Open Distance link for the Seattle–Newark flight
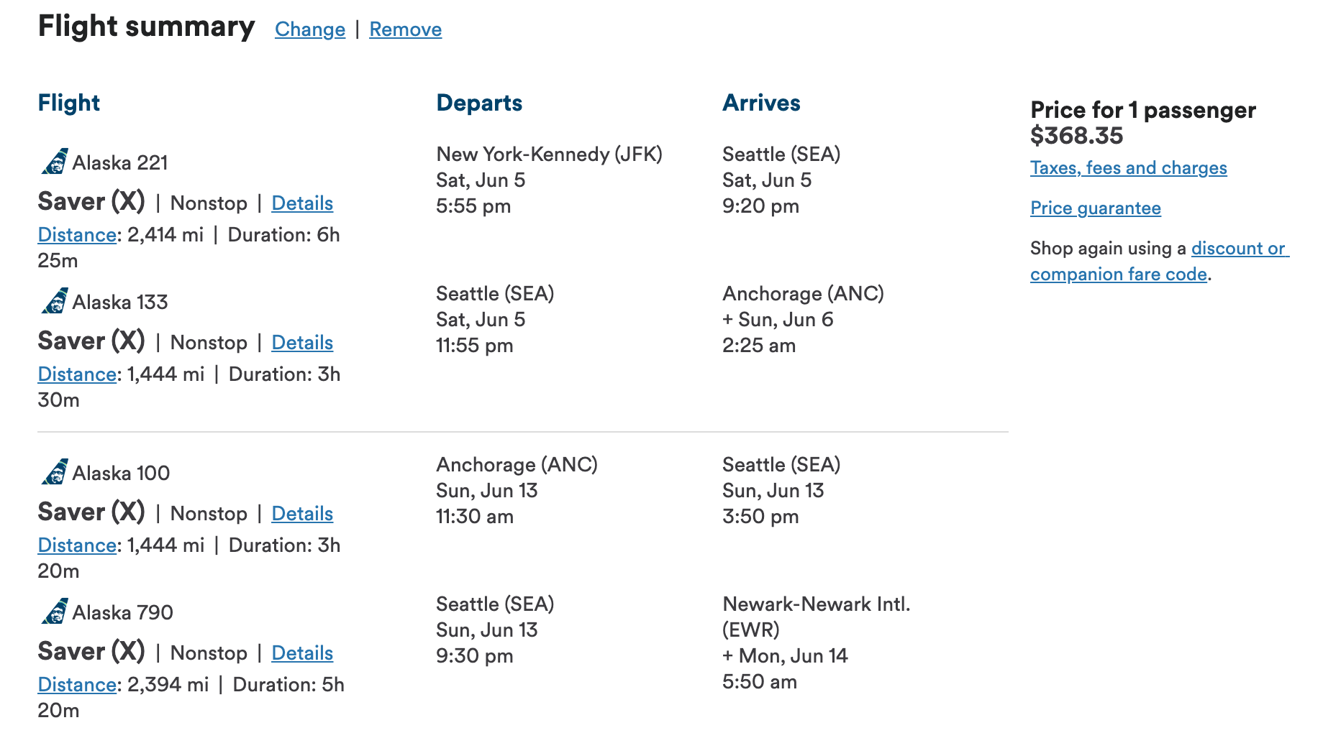The height and width of the screenshot is (733, 1341). pyautogui.click(x=77, y=685)
